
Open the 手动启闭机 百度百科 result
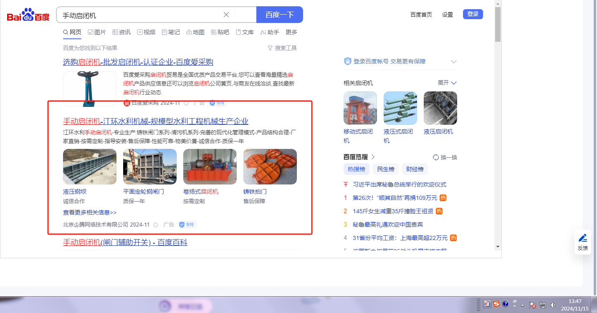tap(125, 242)
